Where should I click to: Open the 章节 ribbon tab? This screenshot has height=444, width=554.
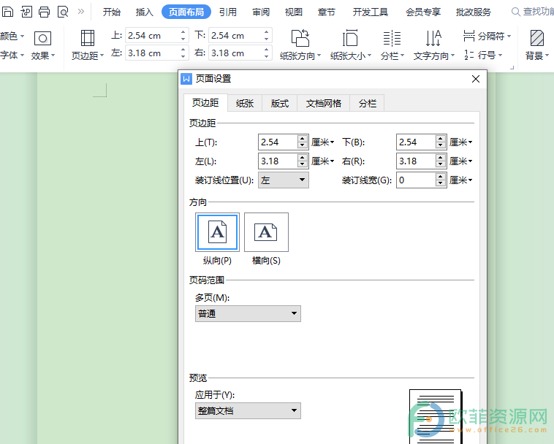click(x=326, y=12)
